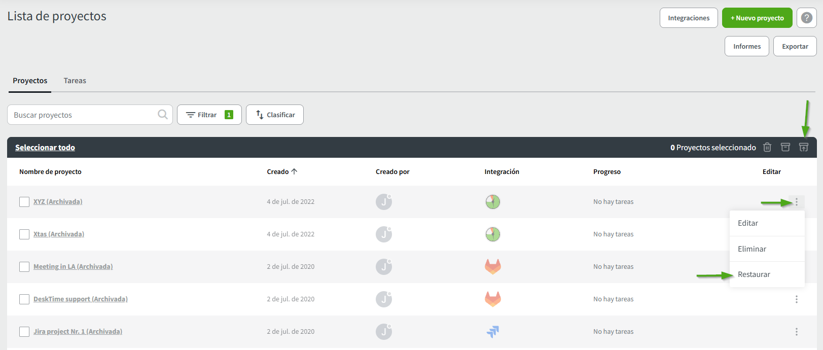Open the three-dot menu for DeskTime support
This screenshot has height=350, width=823.
point(796,299)
